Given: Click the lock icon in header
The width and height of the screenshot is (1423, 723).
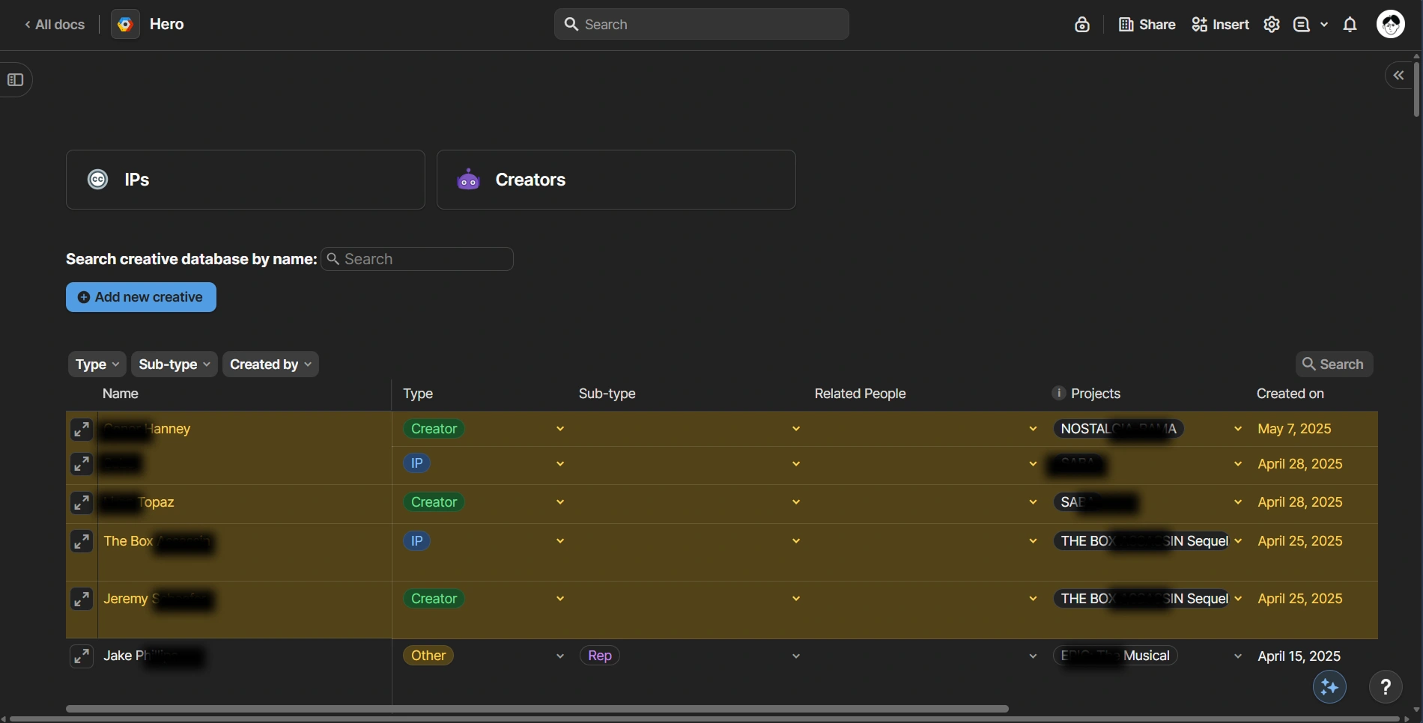Looking at the screenshot, I should pos(1082,25).
